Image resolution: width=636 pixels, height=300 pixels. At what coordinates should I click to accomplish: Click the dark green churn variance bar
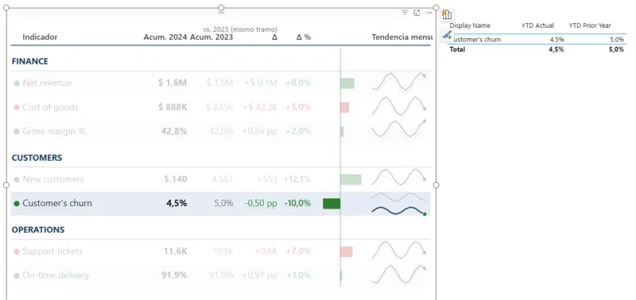tap(332, 204)
